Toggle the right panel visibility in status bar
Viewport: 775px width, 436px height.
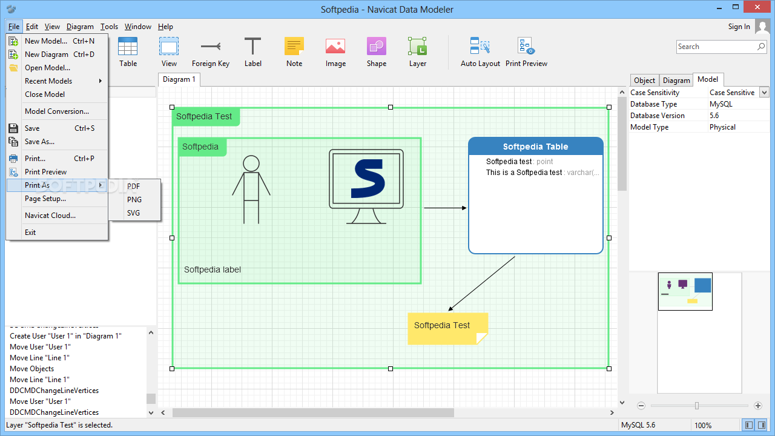coord(763,425)
